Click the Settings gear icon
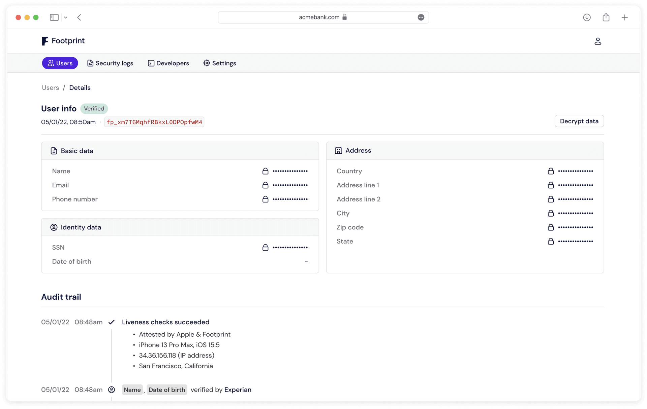 206,63
